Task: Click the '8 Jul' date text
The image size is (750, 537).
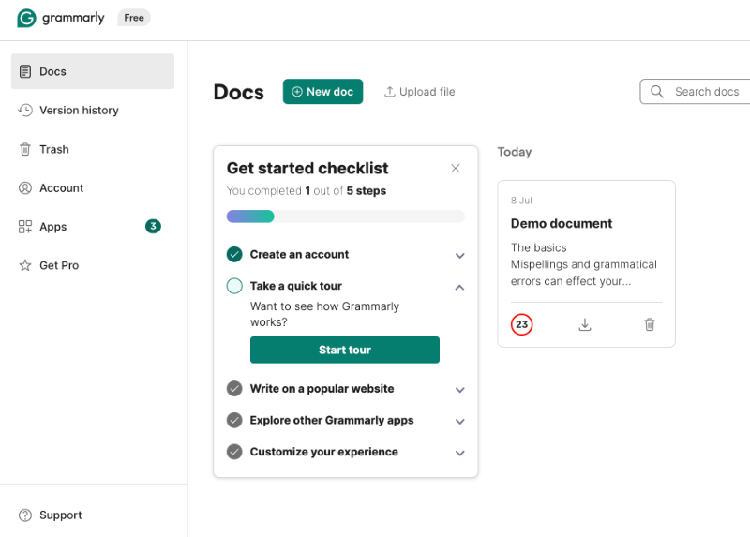Action: click(x=521, y=201)
